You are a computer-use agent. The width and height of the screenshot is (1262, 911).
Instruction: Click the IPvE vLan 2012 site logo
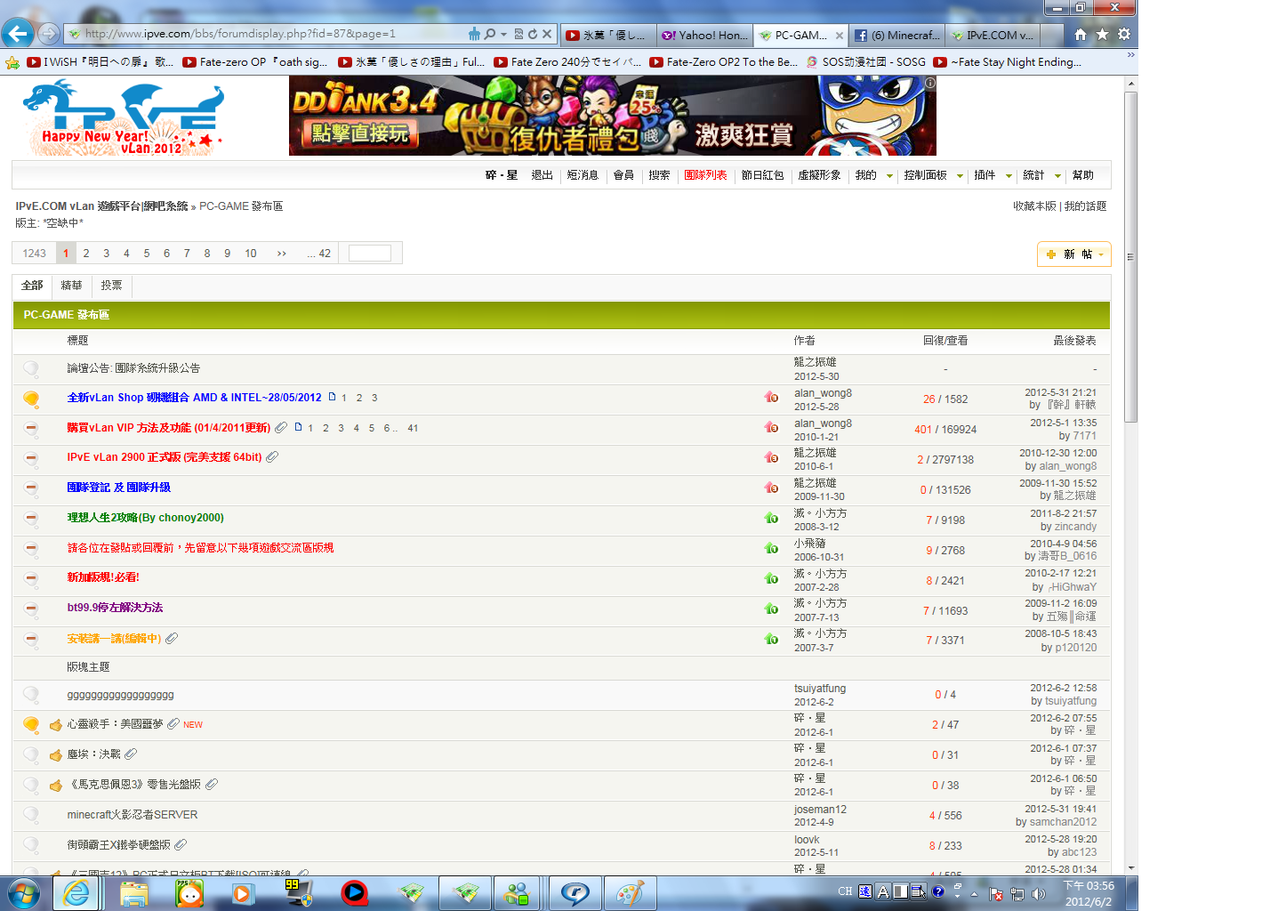tap(123, 118)
